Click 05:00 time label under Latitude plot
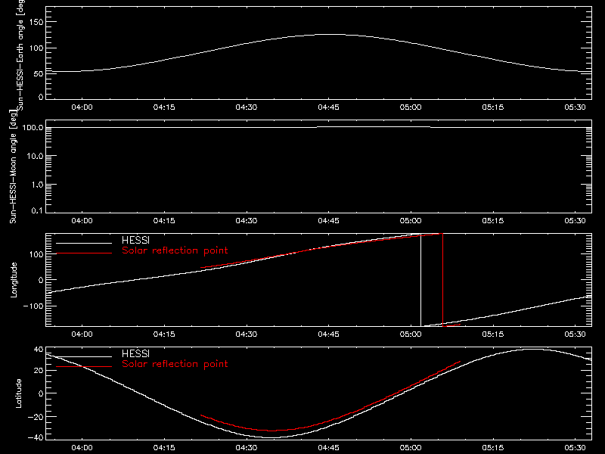This screenshot has height=454, width=605. pos(411,448)
